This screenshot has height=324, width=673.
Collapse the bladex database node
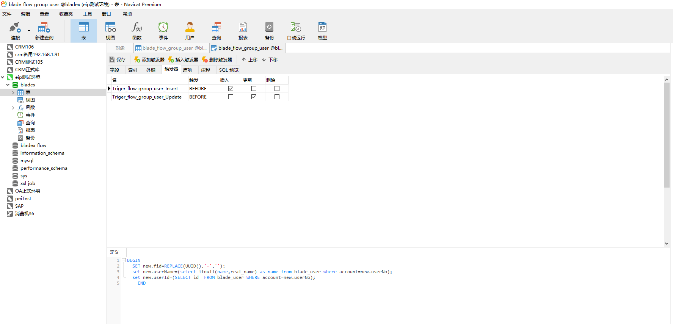click(8, 85)
